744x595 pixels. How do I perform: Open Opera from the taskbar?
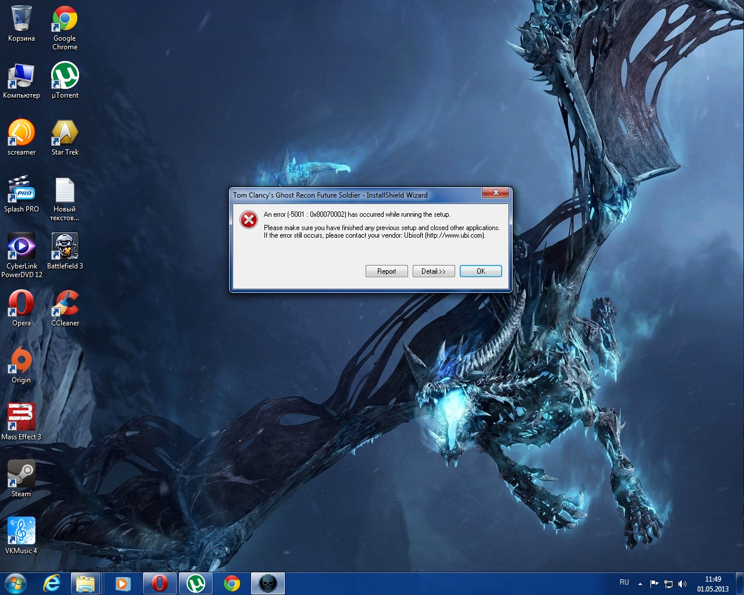click(x=159, y=583)
